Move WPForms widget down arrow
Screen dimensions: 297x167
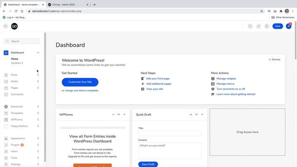[119, 115]
